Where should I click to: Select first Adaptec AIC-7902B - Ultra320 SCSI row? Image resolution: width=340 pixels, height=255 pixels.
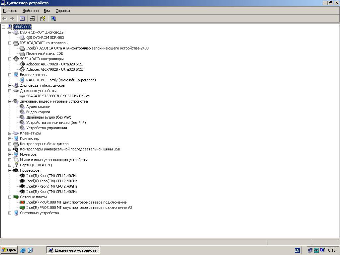55,64
